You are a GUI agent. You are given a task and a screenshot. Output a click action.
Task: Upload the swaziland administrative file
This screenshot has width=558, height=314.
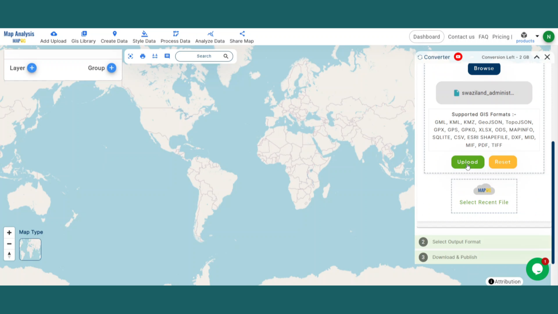(468, 162)
